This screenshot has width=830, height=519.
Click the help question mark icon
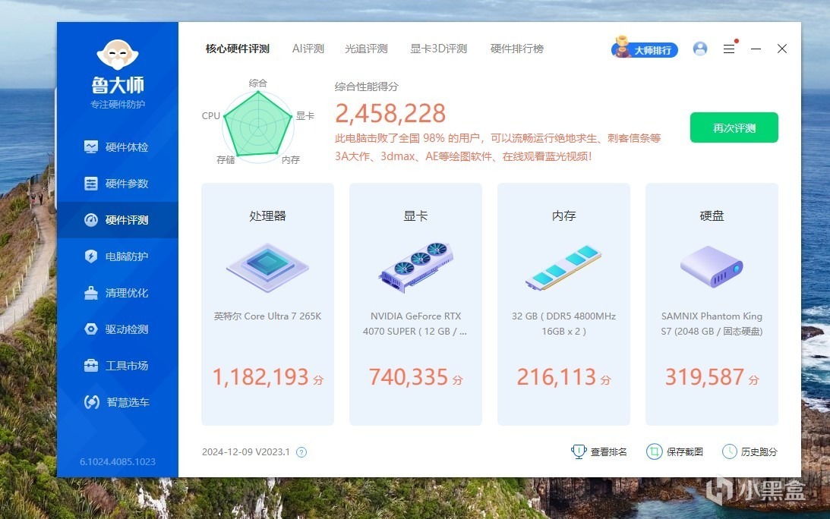[x=301, y=452]
